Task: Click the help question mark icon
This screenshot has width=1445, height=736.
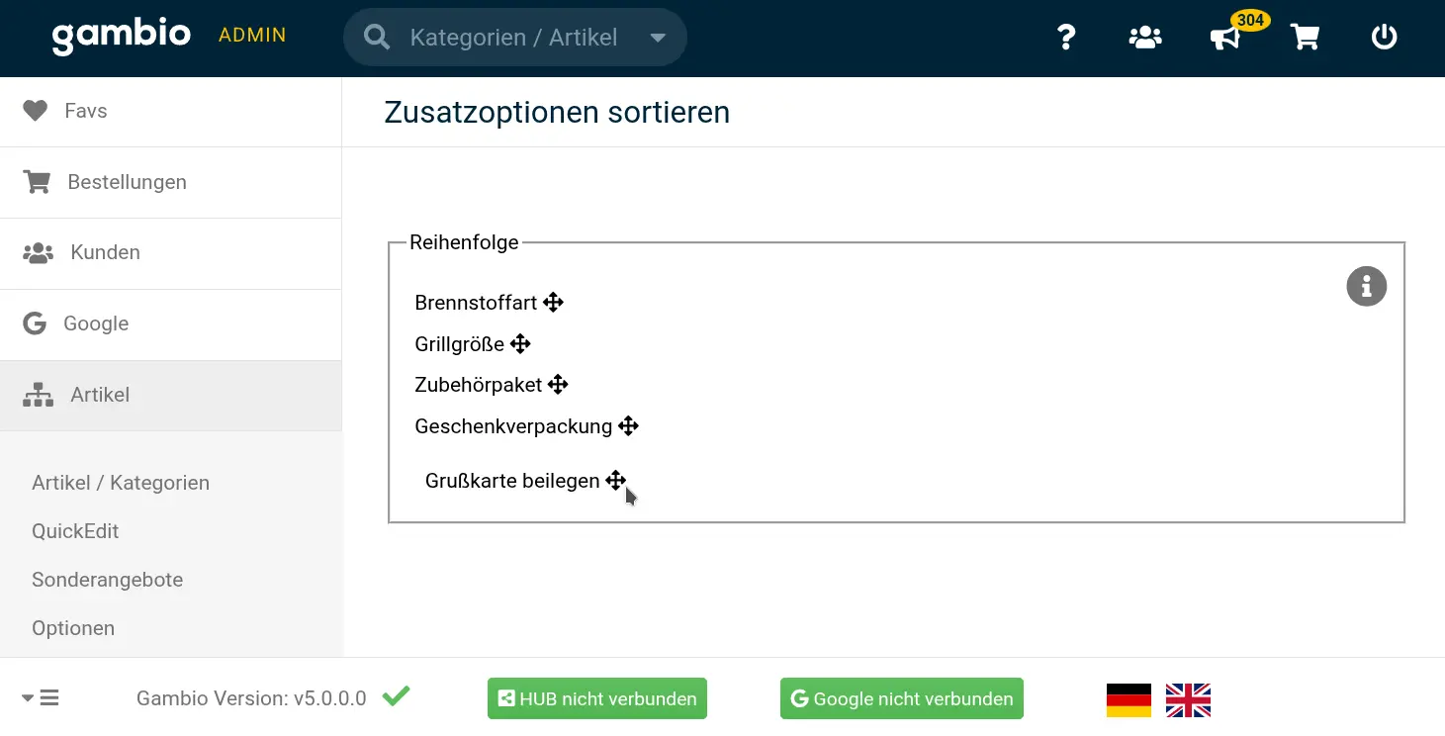Action: click(x=1065, y=38)
